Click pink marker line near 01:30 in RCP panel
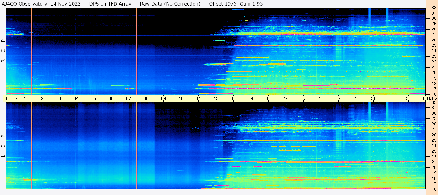The height and width of the screenshot is (195, 438). click(x=32, y=51)
